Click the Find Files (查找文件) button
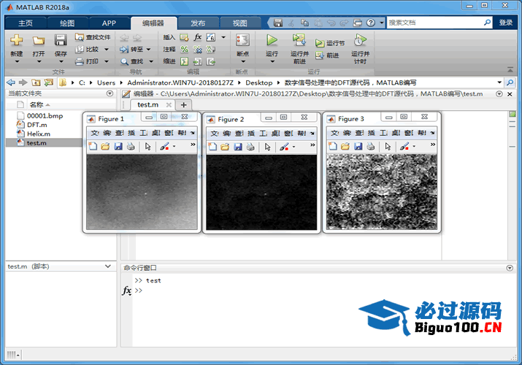The width and height of the screenshot is (522, 365). point(93,37)
